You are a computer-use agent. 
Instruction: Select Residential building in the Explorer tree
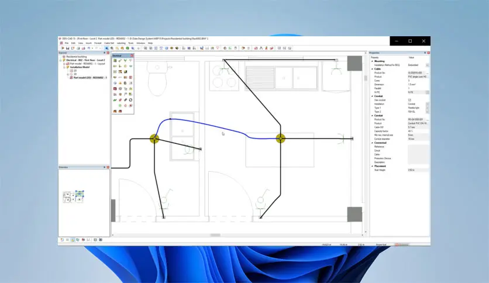77,57
